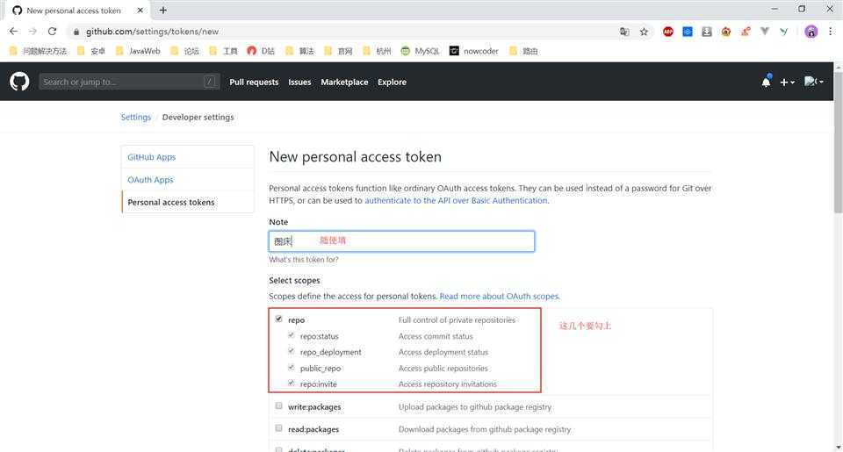The image size is (843, 452).
Task: Click the padlock site info icon
Action: pyautogui.click(x=76, y=32)
